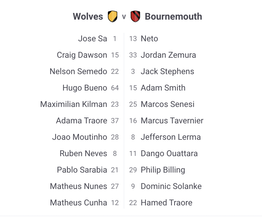Click the Wolves yellow shield crest
The image size is (262, 218).
point(113,16)
